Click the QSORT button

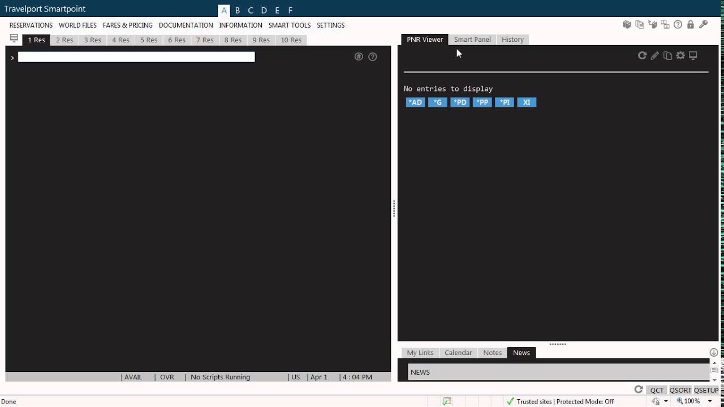click(x=680, y=390)
